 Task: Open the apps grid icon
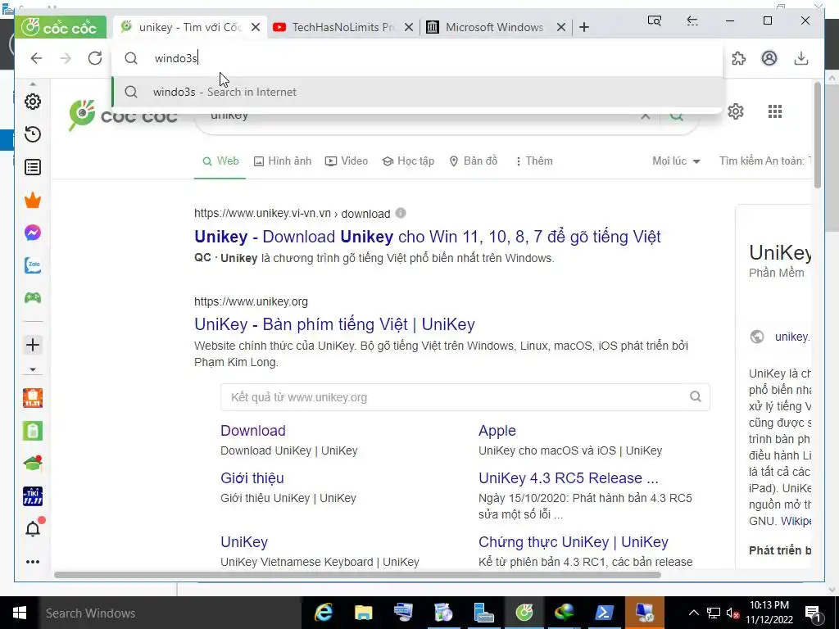point(775,111)
